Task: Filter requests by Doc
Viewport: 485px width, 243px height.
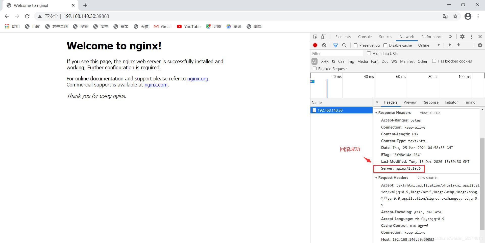Action: coord(385,61)
